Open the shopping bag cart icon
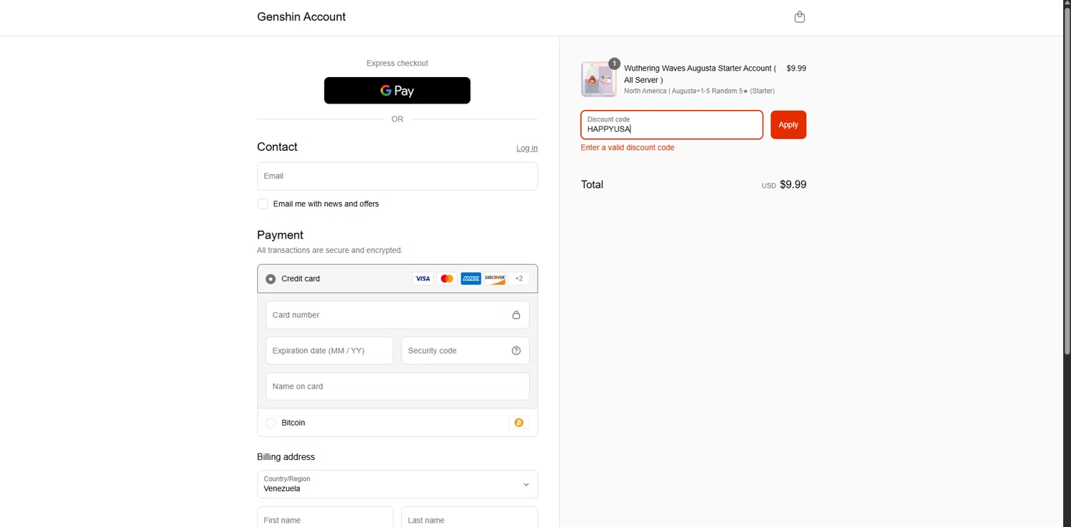 [x=800, y=17]
